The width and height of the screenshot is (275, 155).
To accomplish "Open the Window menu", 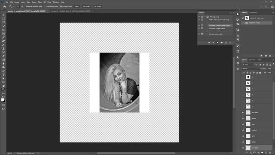I will click(x=56, y=2).
